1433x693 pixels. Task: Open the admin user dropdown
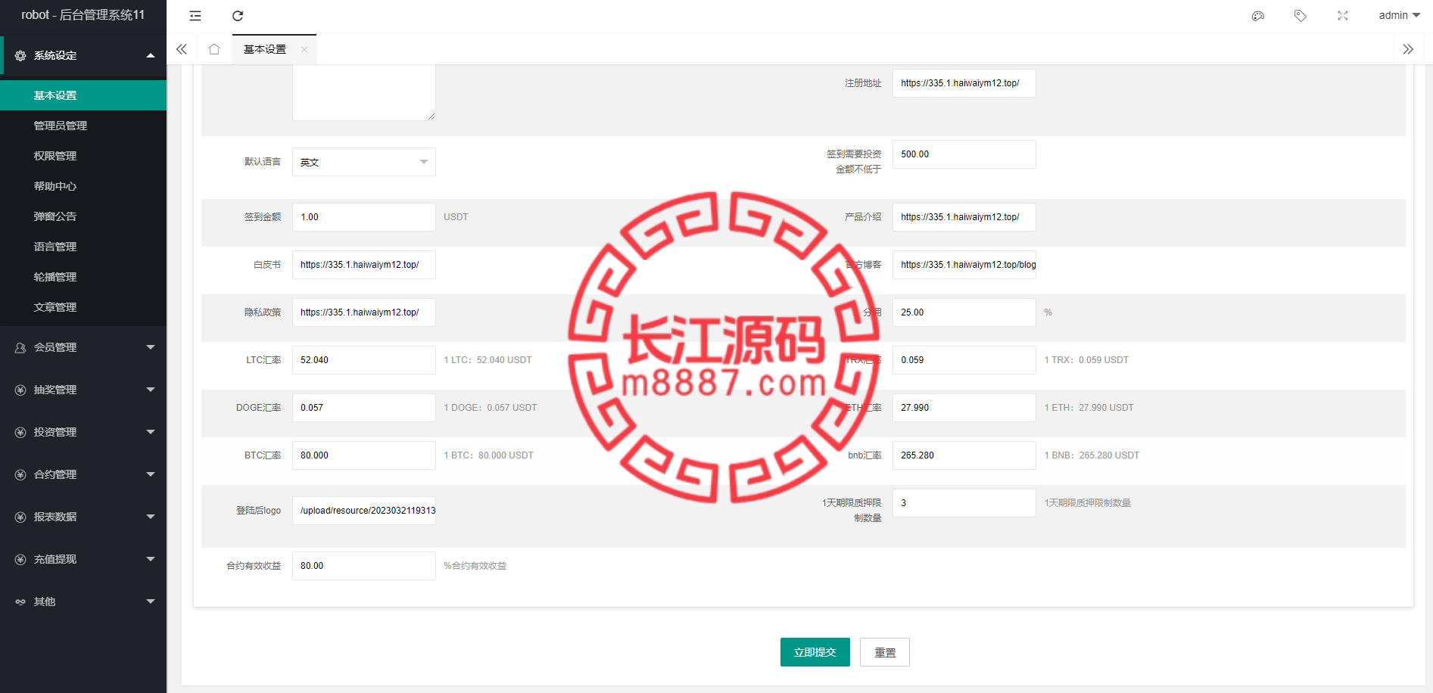1399,15
